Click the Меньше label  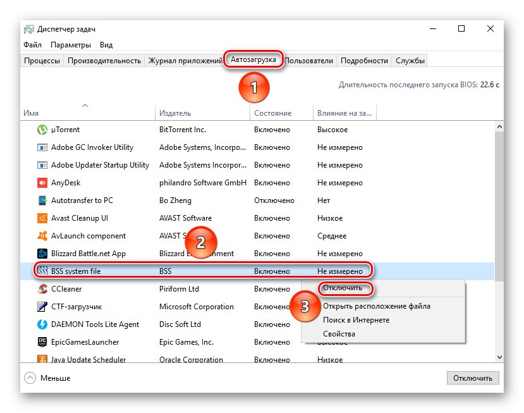tap(55, 378)
